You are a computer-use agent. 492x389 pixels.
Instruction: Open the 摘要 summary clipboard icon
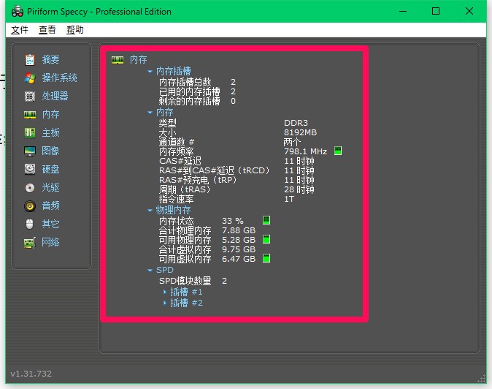pos(30,59)
